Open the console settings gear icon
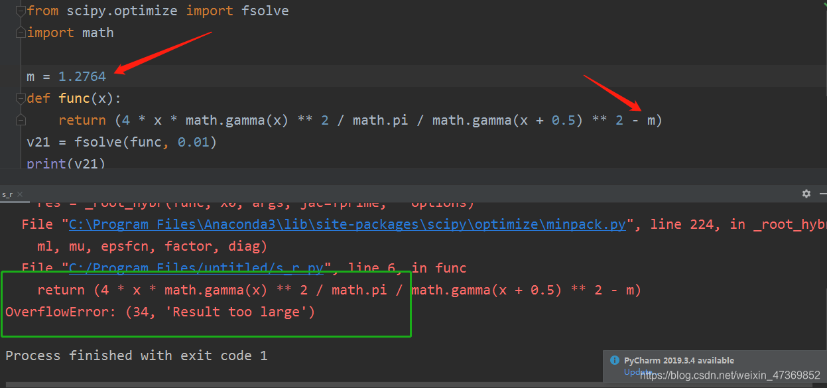This screenshot has height=388, width=827. click(x=806, y=194)
